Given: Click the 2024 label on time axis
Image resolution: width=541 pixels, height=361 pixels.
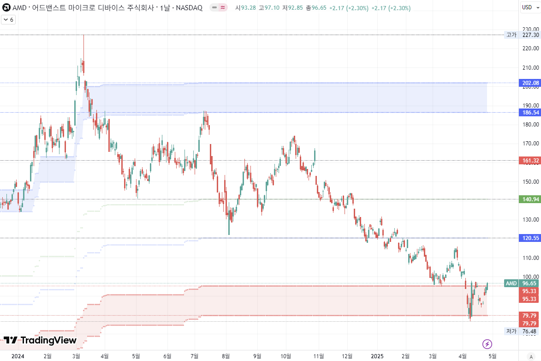Looking at the screenshot, I should click(x=18, y=356).
